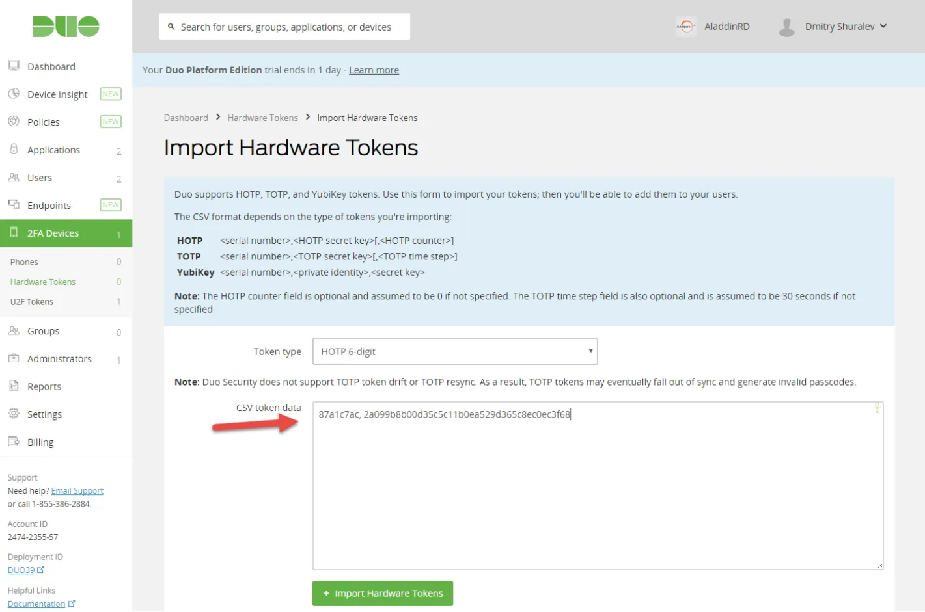Image resolution: width=925 pixels, height=612 pixels.
Task: Click the Endpoints devices icon
Action: 14,205
